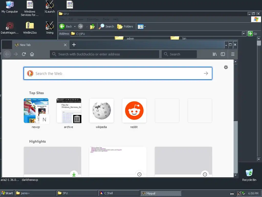Reload the current browser page
The image size is (262, 197).
pos(24,54)
